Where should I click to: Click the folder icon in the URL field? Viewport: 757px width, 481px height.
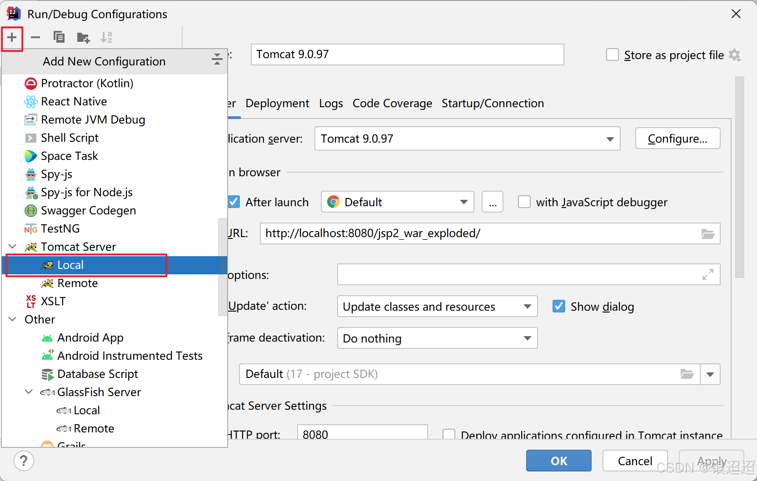[x=708, y=234]
